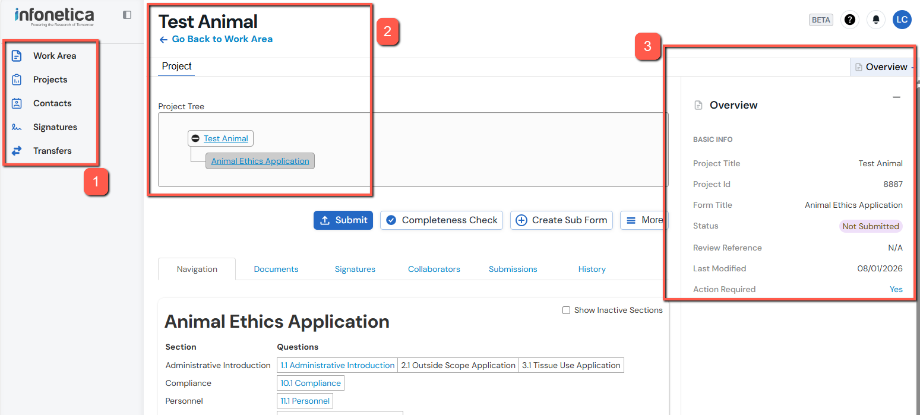Switch to the Documents tab
The image size is (920, 415).
[x=276, y=269]
